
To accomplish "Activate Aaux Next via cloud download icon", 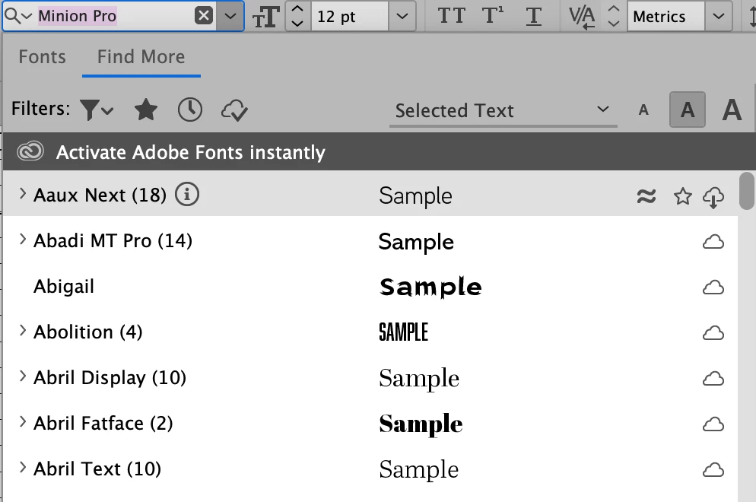I will click(713, 197).
